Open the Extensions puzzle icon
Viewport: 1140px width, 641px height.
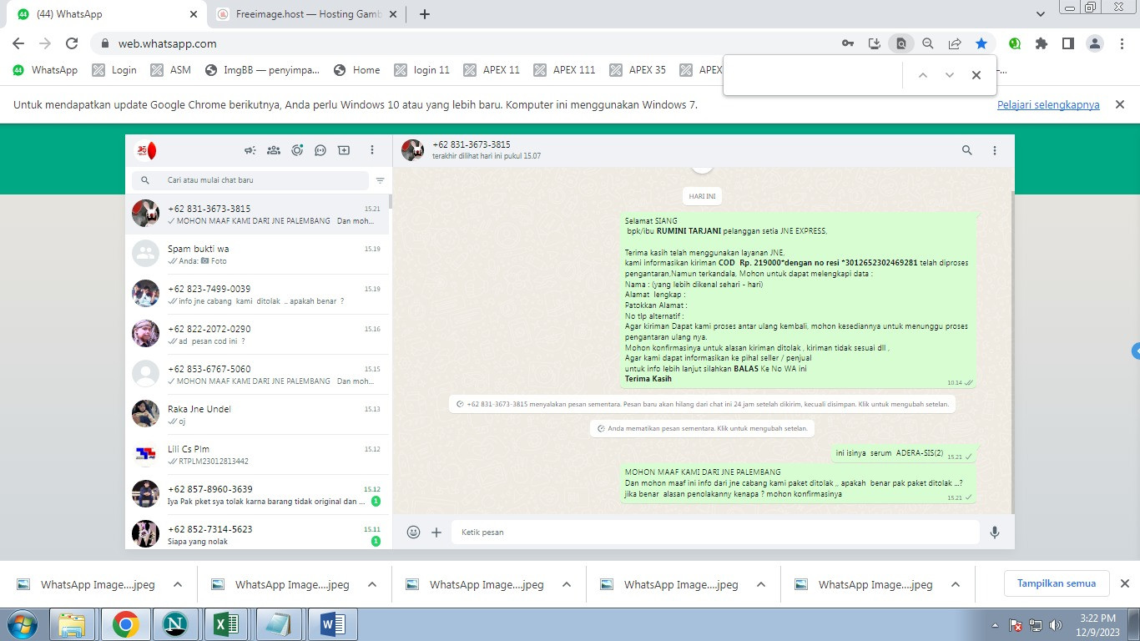point(1042,43)
